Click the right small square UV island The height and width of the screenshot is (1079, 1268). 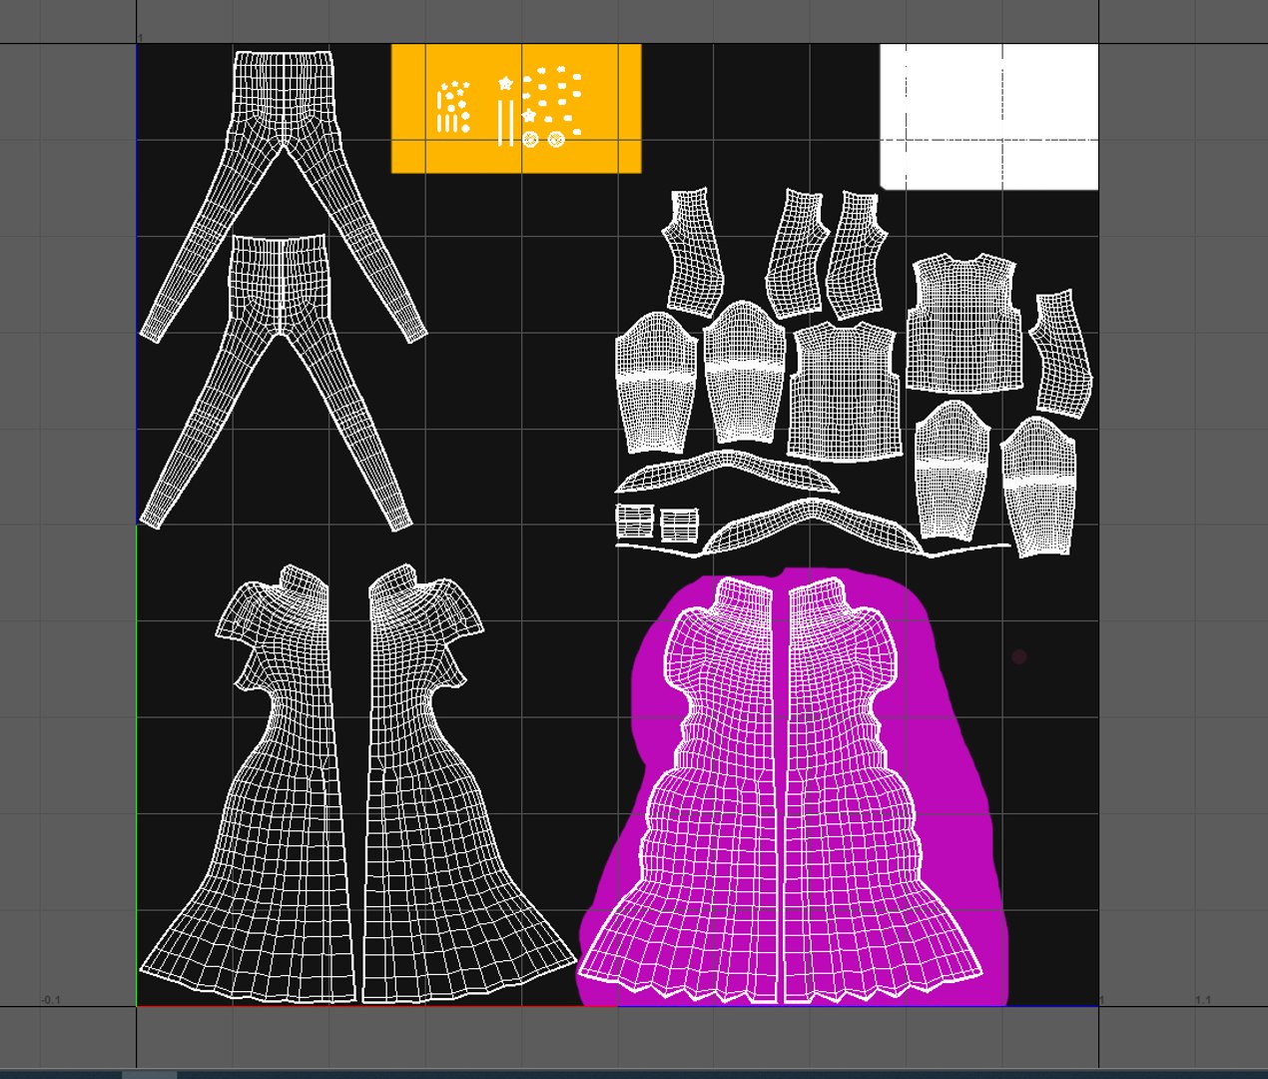coord(679,525)
